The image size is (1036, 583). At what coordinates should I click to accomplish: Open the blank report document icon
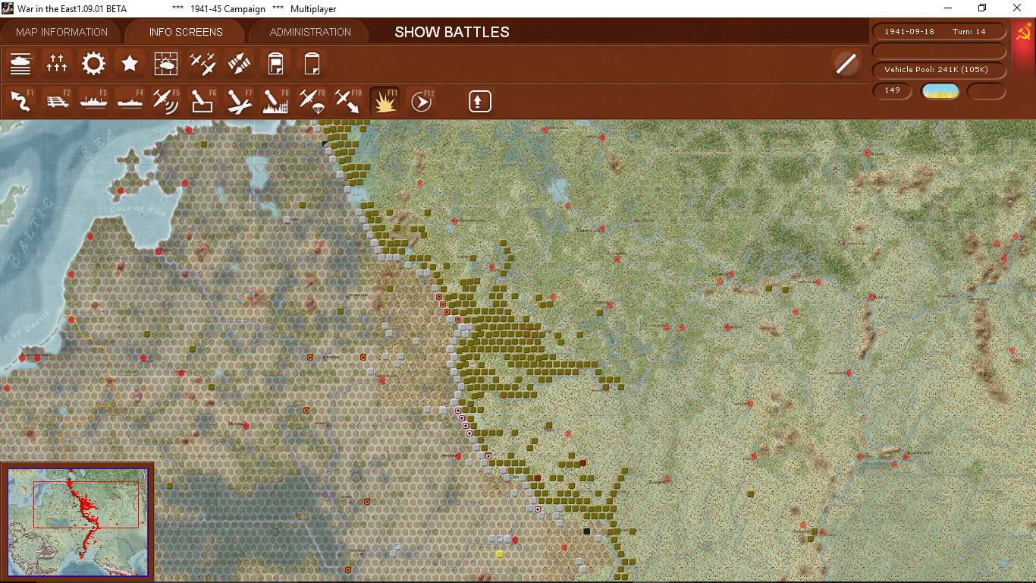click(312, 63)
